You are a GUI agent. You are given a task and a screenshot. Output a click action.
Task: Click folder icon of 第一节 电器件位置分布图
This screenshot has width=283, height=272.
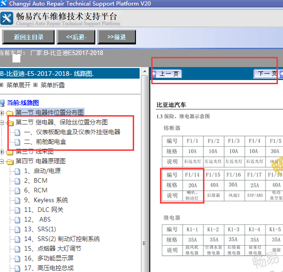point(10,113)
